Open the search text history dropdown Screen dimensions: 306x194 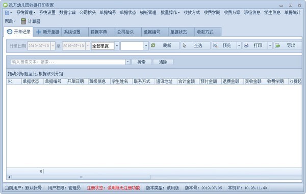(x=127, y=62)
